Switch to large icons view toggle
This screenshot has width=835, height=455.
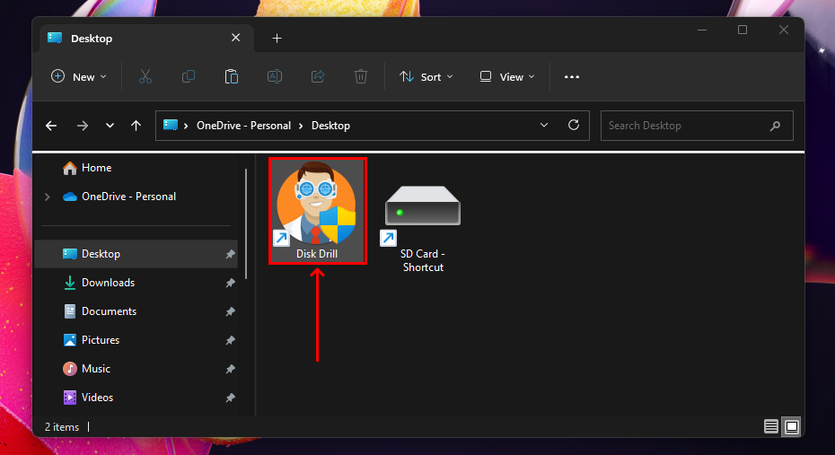pyautogui.click(x=792, y=426)
